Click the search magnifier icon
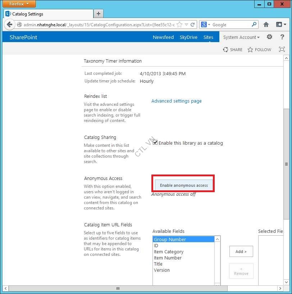This screenshot has width=292, height=294. pos(254,25)
